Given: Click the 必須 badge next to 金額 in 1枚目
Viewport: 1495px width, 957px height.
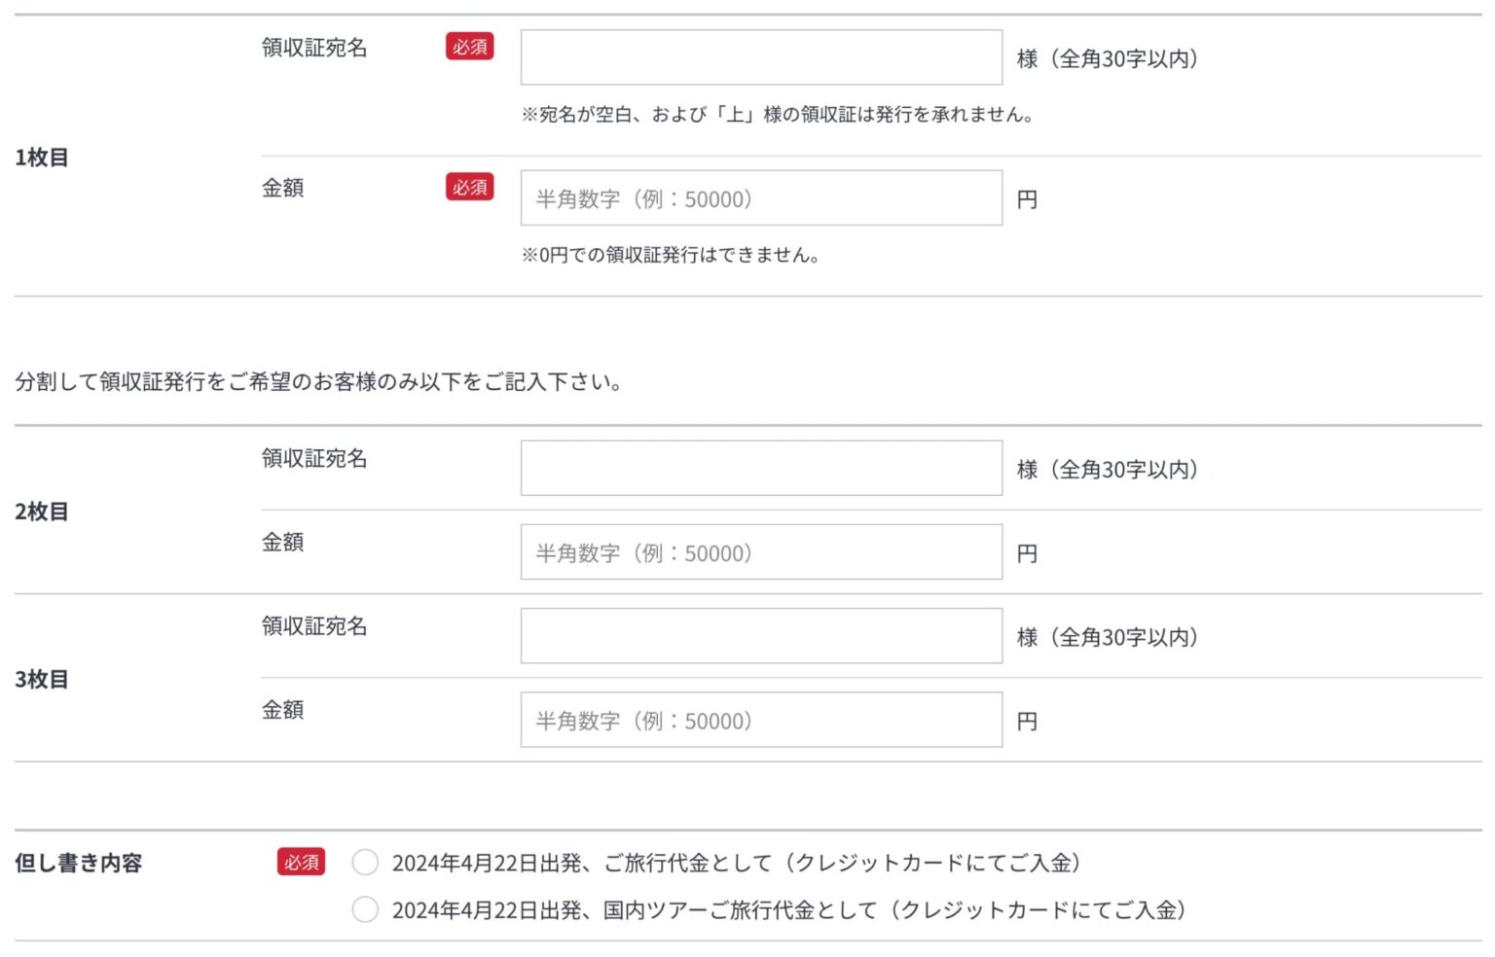Looking at the screenshot, I should click(469, 187).
